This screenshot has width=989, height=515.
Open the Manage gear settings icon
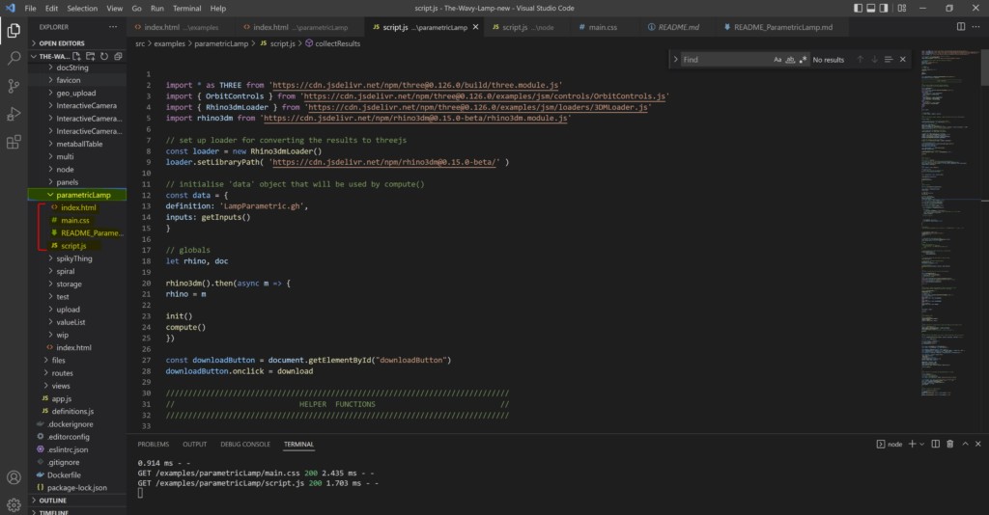pyautogui.click(x=14, y=504)
